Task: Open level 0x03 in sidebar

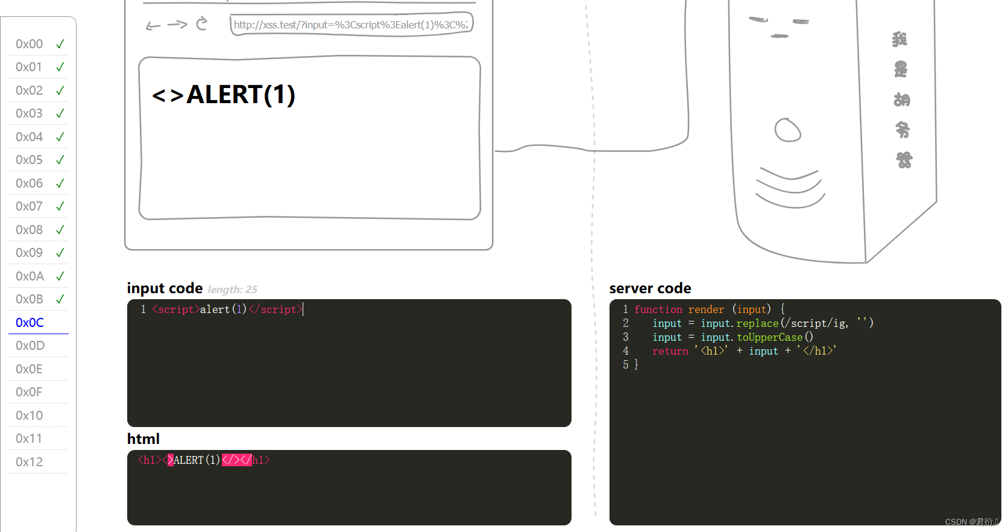Action: 30,113
